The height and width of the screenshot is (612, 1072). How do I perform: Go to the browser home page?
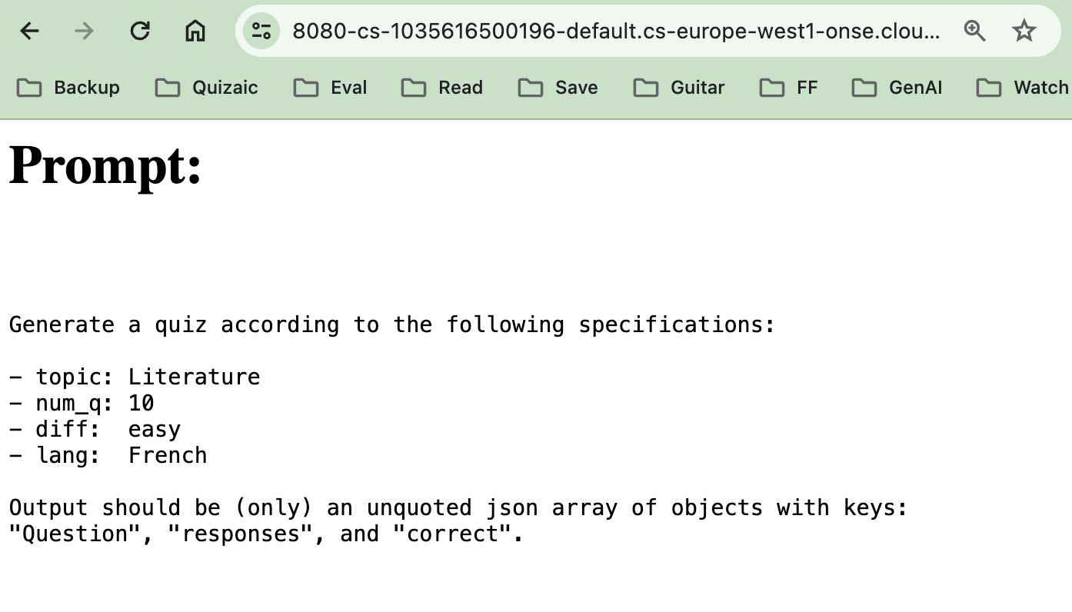(195, 31)
